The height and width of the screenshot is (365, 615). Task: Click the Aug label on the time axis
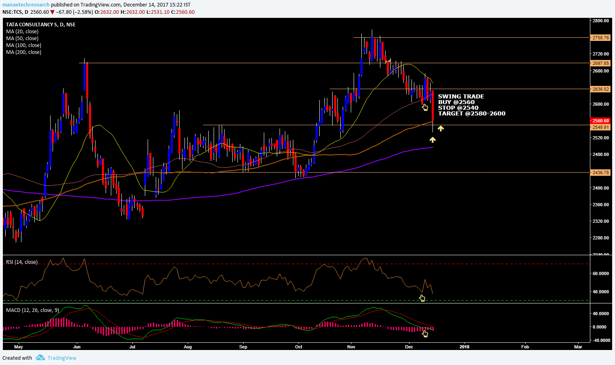click(x=188, y=347)
